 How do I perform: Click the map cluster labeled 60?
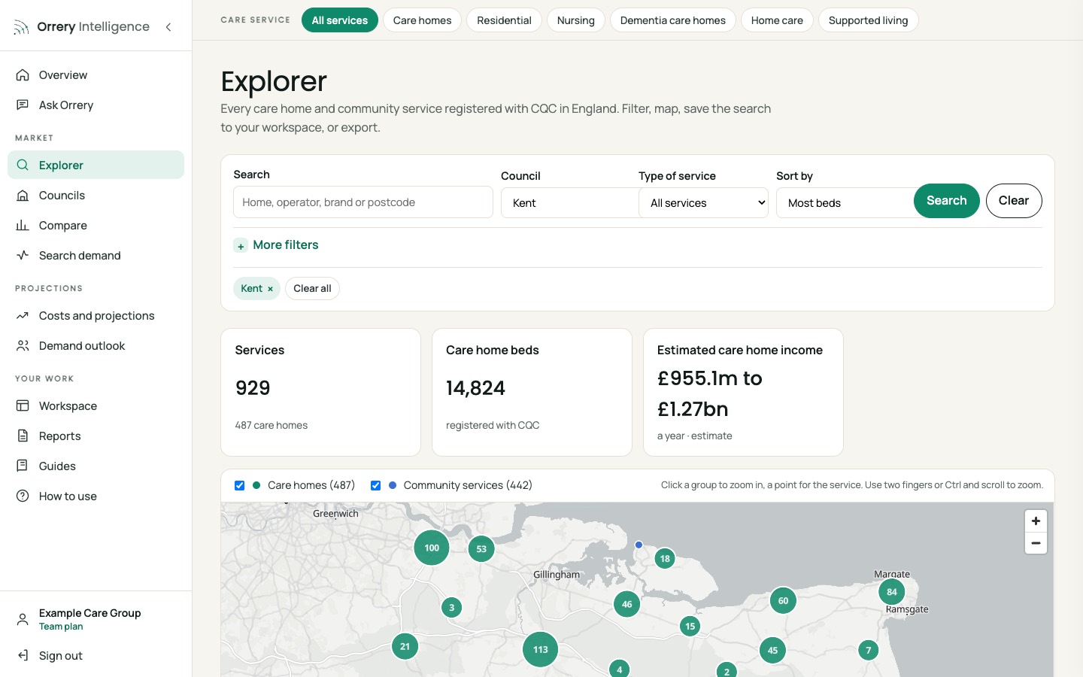[x=783, y=601]
